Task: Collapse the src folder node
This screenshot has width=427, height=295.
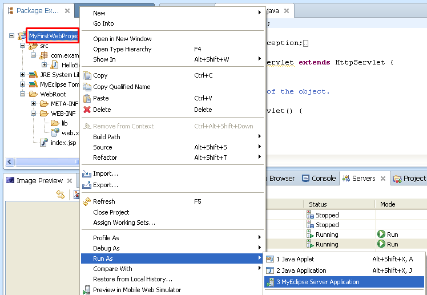Action: click(x=23, y=46)
